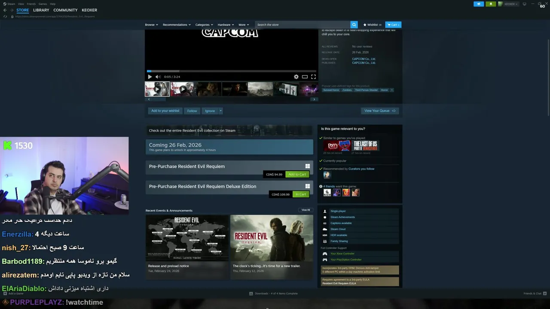Open the announcements megaphone icon
Screen dimensions: 550x309
(479, 4)
